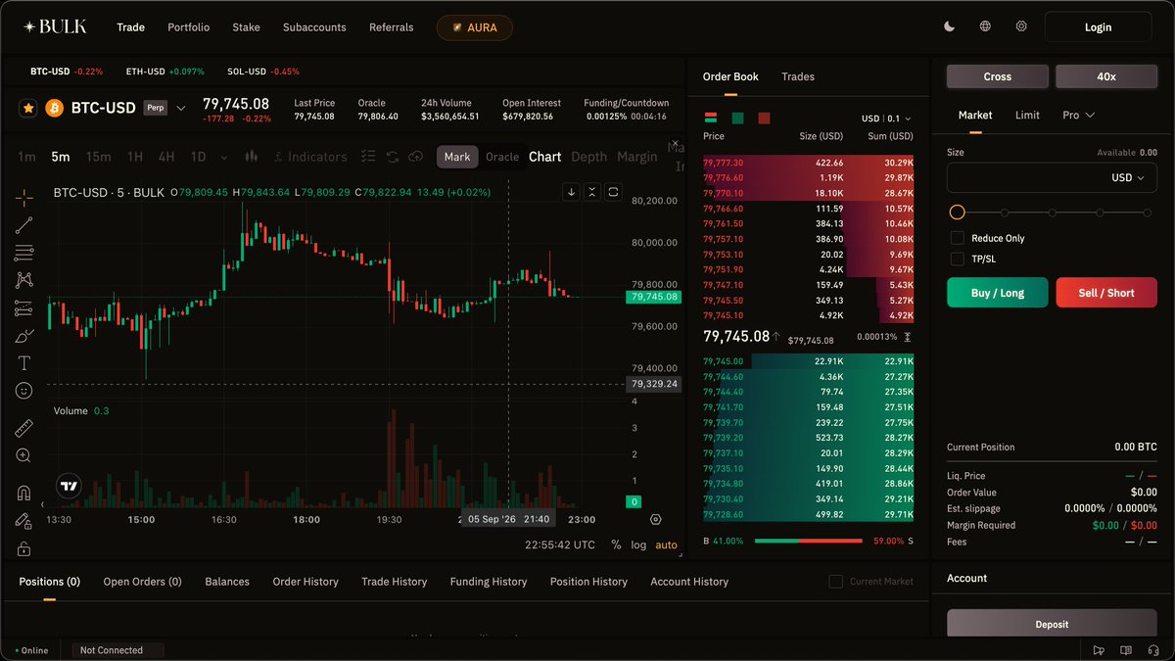This screenshot has height=661, width=1175.
Task: Select the ruler measure tool
Action: tap(23, 428)
